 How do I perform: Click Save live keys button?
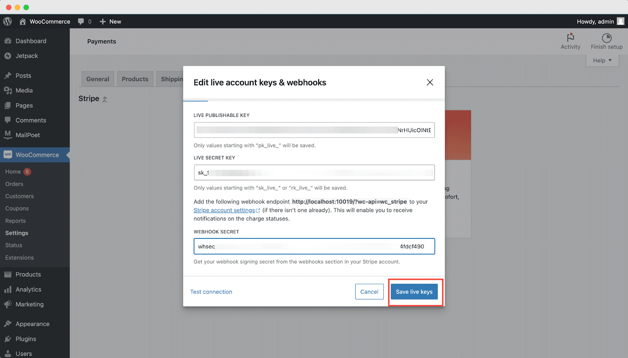click(x=414, y=292)
